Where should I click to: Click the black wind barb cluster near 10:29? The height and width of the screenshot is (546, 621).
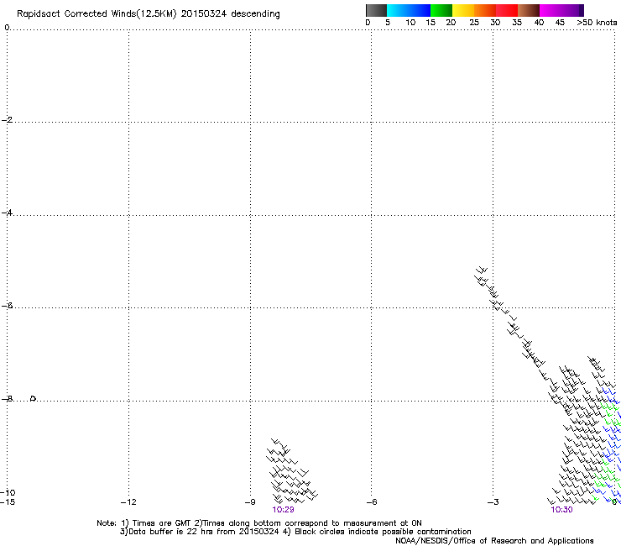(292, 472)
